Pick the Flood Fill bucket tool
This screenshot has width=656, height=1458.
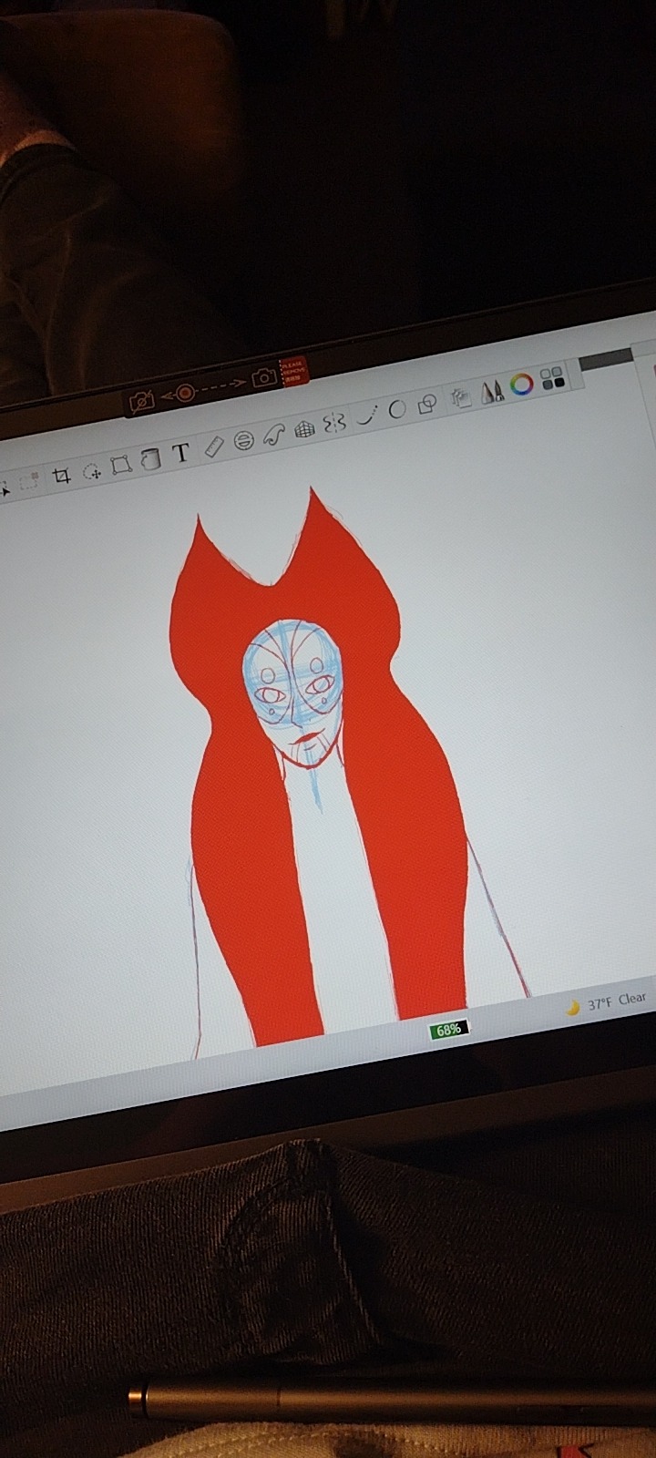[150, 459]
